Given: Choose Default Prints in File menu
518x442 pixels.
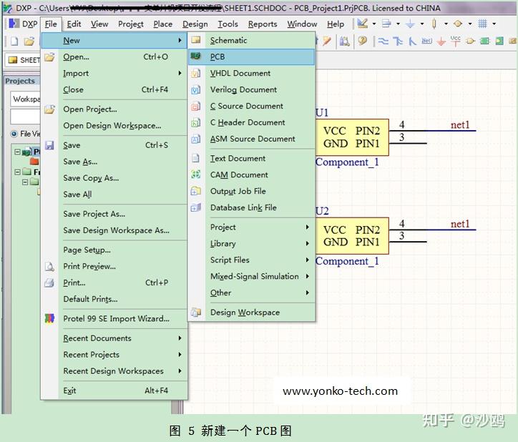Looking at the screenshot, I should click(x=114, y=299).
